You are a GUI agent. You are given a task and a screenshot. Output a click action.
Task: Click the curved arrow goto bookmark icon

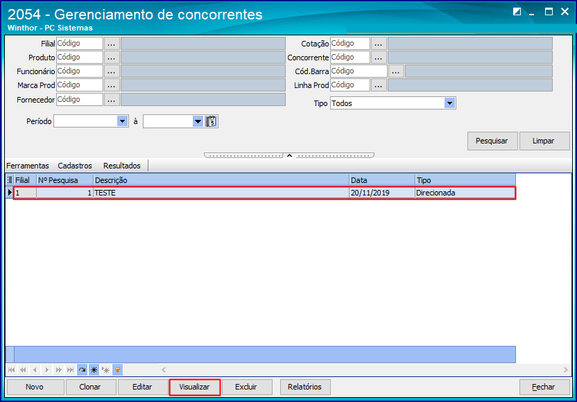coord(82,369)
